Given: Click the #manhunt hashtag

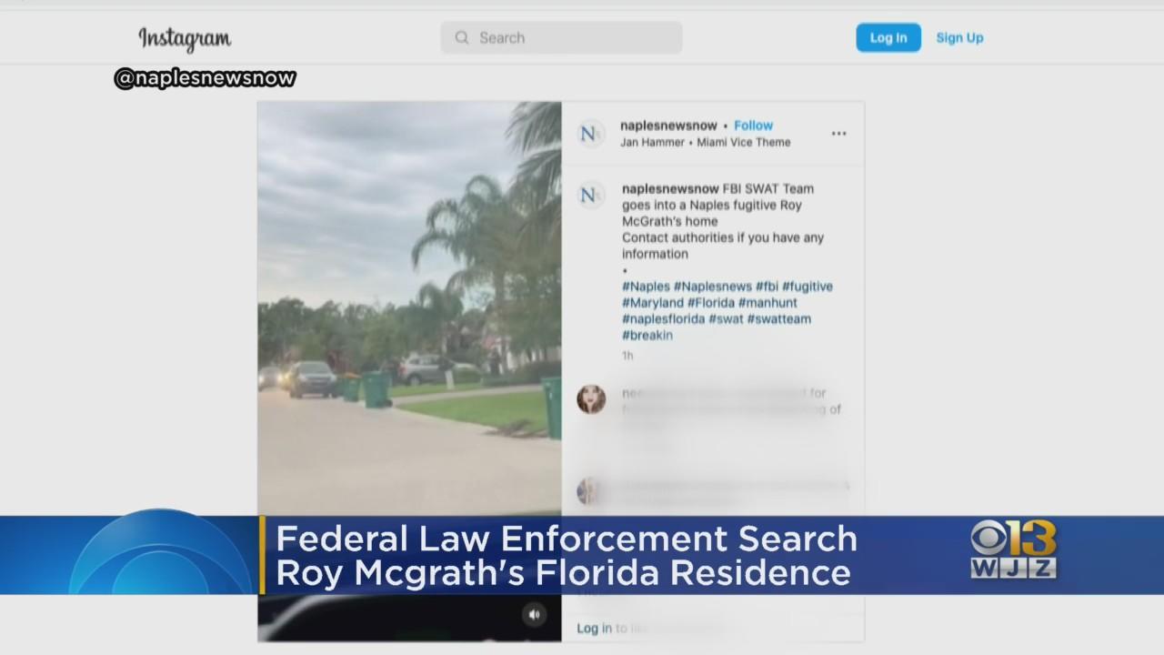Looking at the screenshot, I should tap(768, 302).
